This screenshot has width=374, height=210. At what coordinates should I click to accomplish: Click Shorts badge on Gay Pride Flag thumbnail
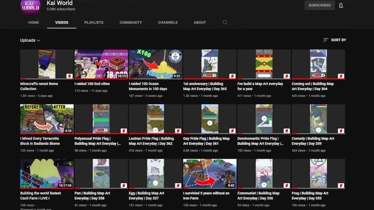233,131
